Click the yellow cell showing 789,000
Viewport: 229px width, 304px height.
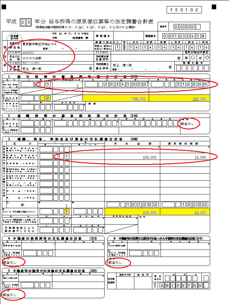tap(116, 98)
